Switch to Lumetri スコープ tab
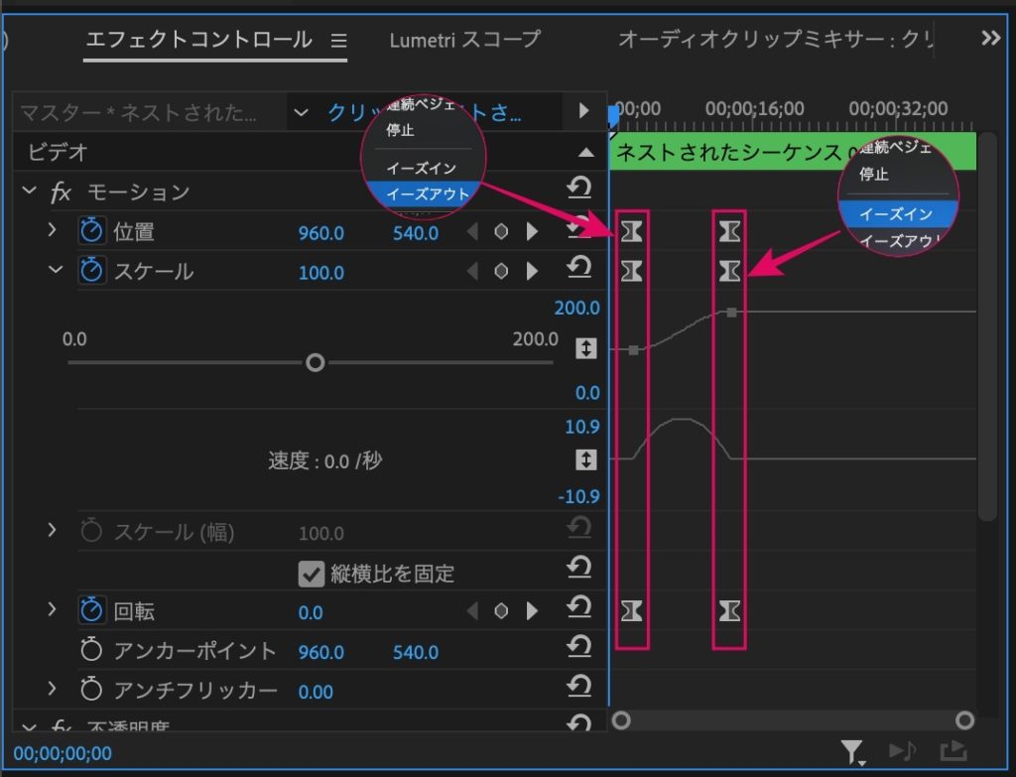The width and height of the screenshot is (1016, 777). click(x=464, y=40)
